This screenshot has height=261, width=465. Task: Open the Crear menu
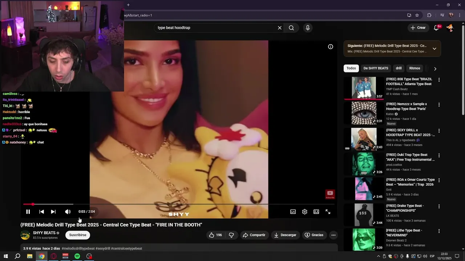tap(418, 28)
